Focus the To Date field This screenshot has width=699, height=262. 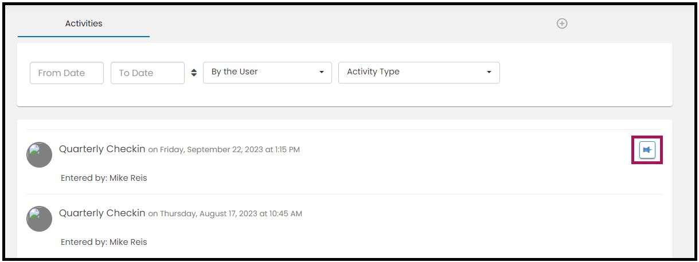coord(147,73)
